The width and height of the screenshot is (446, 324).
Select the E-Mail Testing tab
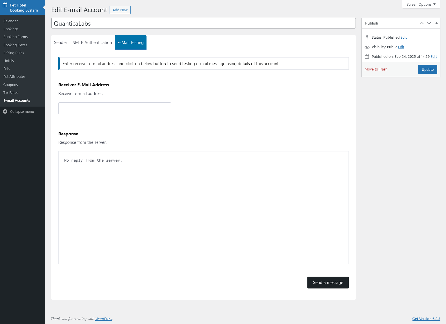(x=130, y=43)
